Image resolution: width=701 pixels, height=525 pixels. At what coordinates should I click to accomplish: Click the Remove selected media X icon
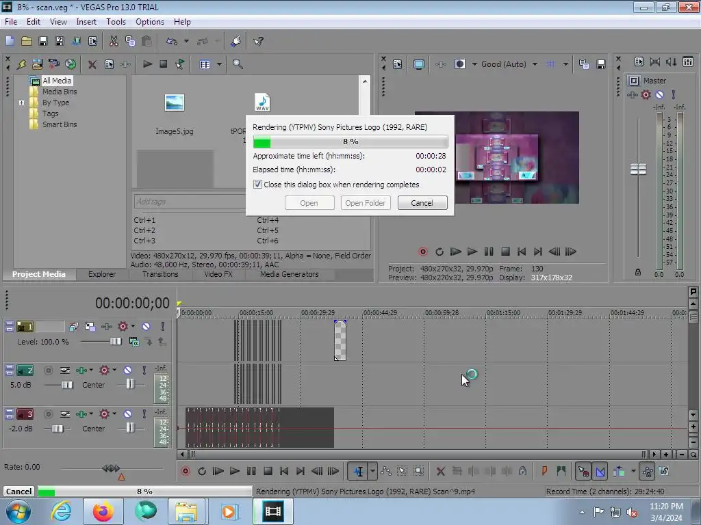(x=92, y=64)
